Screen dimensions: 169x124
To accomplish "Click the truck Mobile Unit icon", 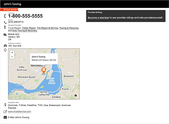I will 5,35.
